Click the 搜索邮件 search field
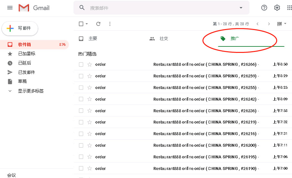The width and height of the screenshot is (292, 178). coord(161,8)
